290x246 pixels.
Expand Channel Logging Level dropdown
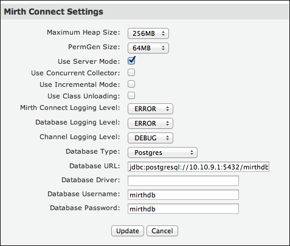pos(150,138)
